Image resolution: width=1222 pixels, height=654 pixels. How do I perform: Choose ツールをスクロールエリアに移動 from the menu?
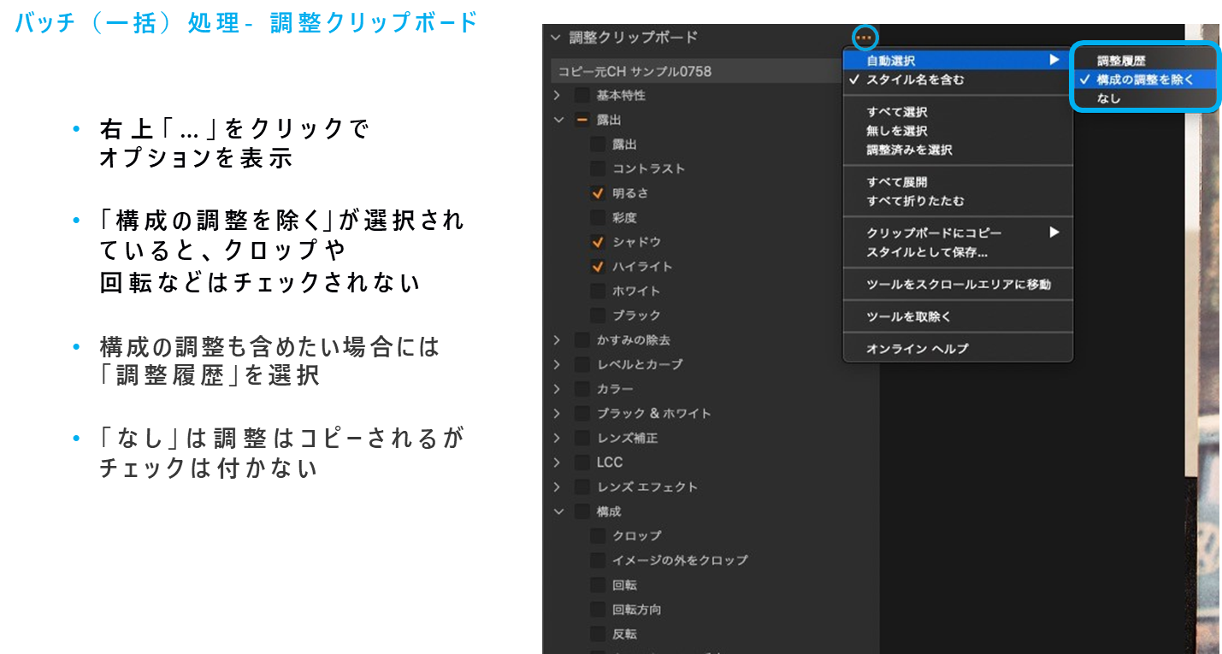click(x=957, y=284)
